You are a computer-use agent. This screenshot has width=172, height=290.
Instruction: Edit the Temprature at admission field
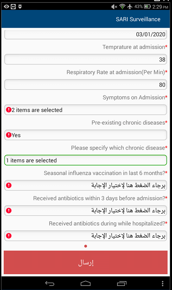(x=85, y=59)
